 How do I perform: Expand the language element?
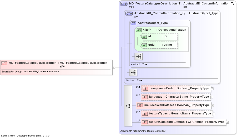point(212,97)
